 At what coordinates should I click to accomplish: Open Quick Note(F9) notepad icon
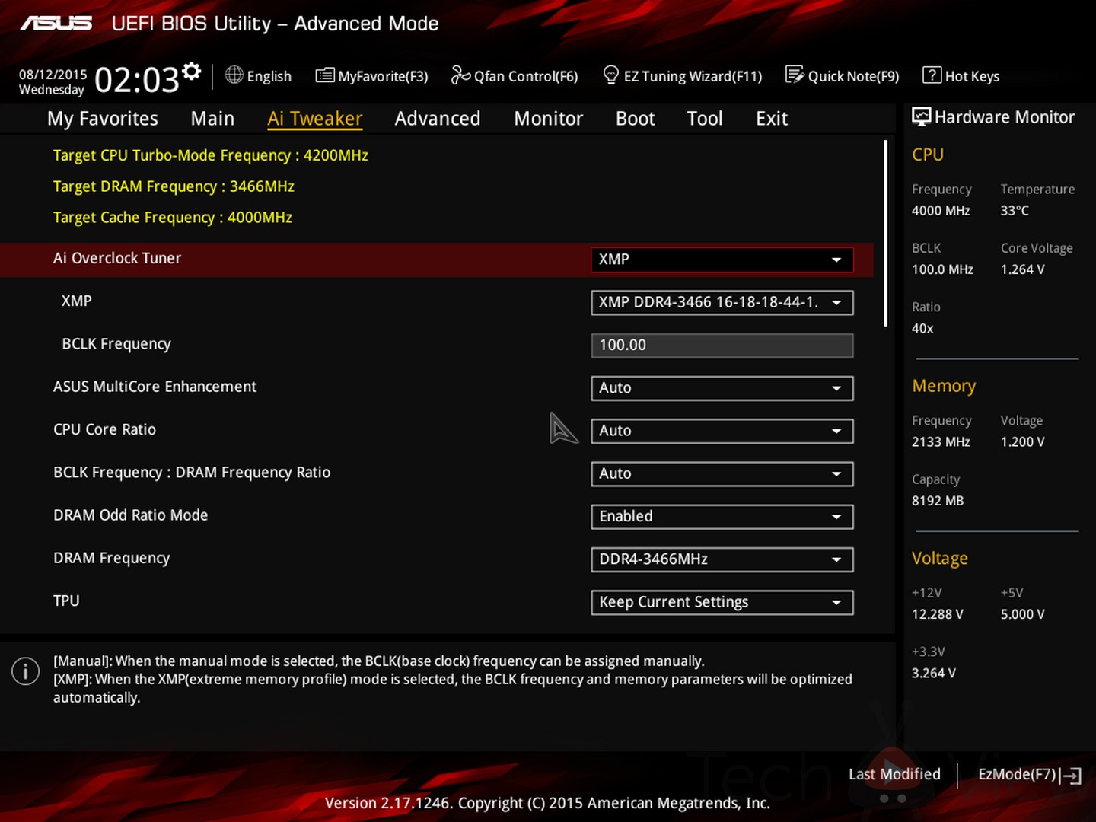click(795, 75)
